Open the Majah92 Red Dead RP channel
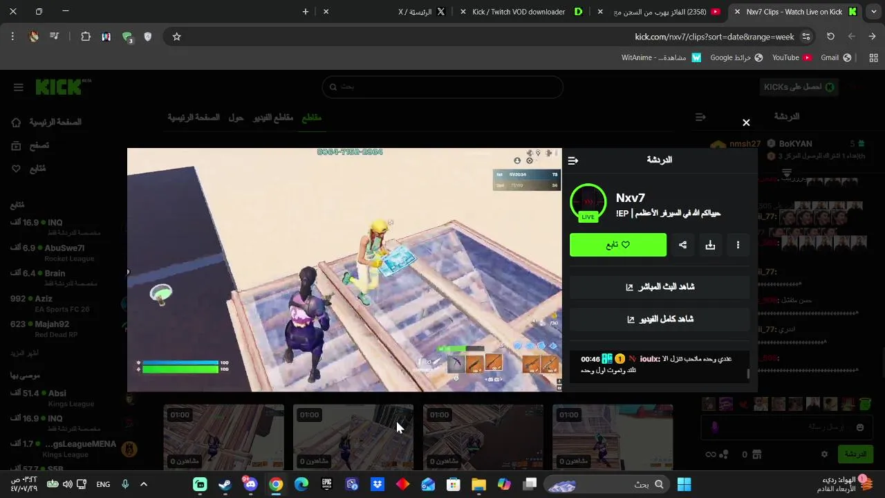The width and height of the screenshot is (885, 498). tap(62, 329)
